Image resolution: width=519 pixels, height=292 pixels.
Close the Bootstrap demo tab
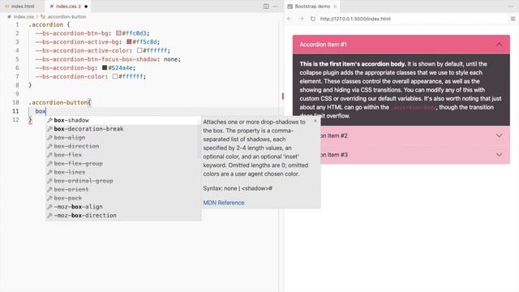[x=335, y=6]
